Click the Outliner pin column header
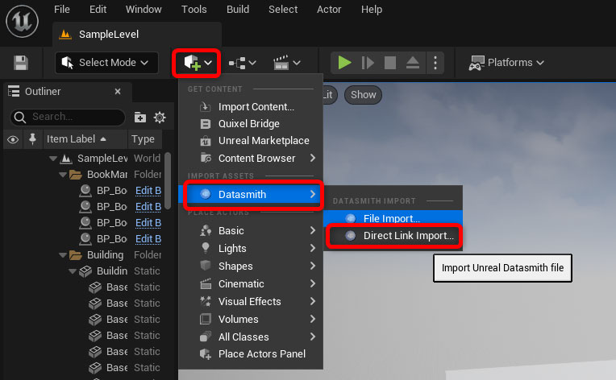This screenshot has height=380, width=616. 32,139
